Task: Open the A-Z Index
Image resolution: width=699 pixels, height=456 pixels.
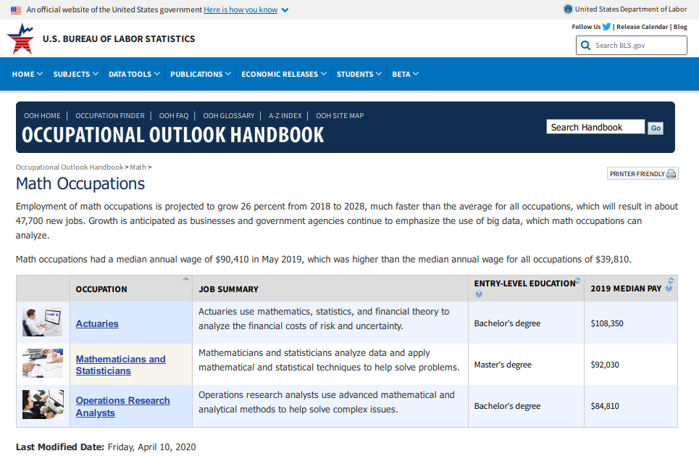Action: pyautogui.click(x=285, y=115)
